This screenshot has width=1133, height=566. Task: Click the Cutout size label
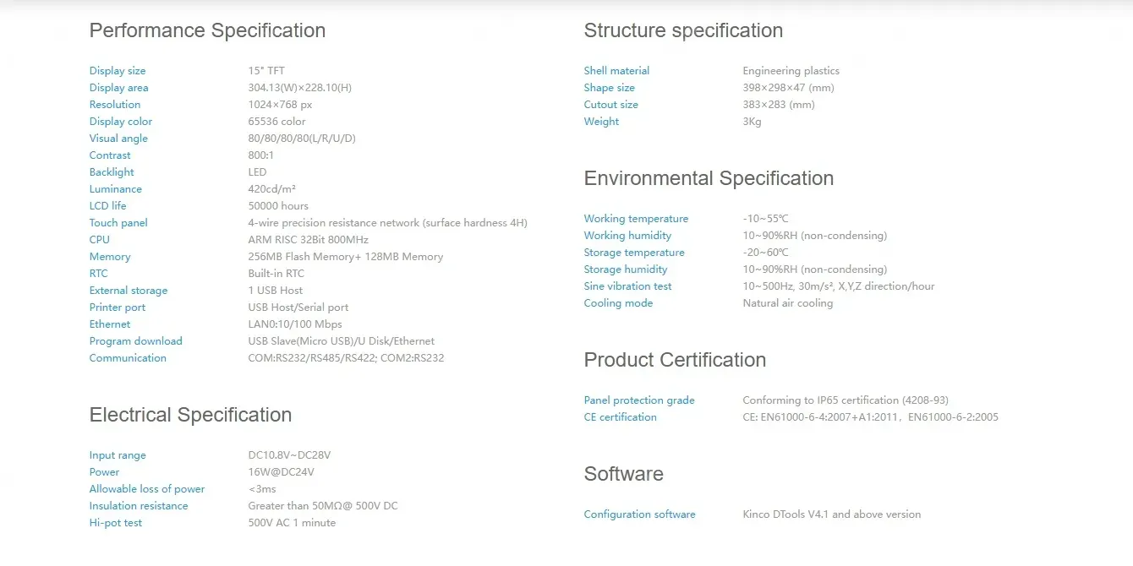pyautogui.click(x=610, y=105)
